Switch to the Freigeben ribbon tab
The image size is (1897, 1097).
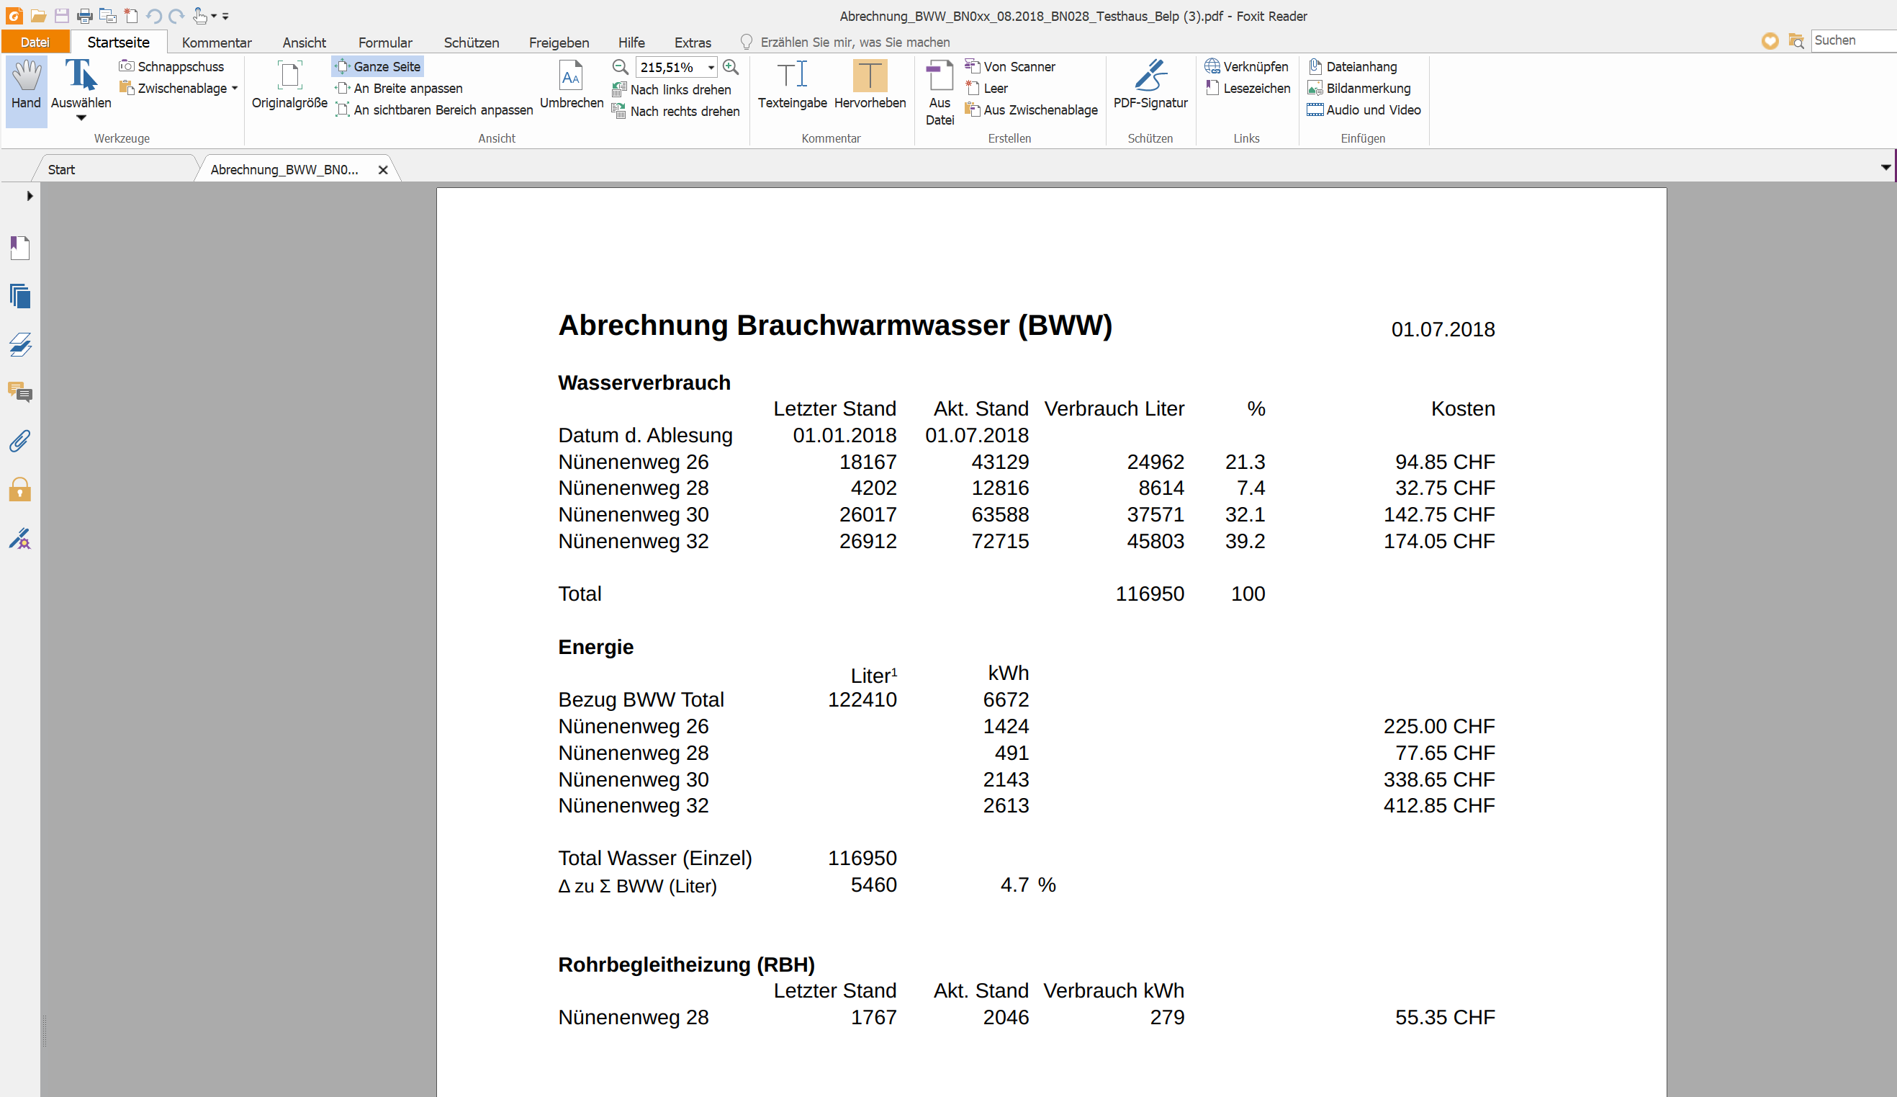559,42
